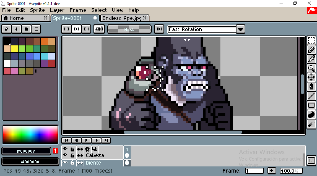Select the Blur tool
The width and height of the screenshot is (317, 176).
point(311,124)
